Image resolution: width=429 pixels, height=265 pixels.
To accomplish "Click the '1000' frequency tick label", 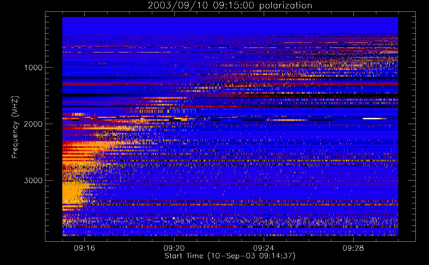I will click(x=33, y=68).
